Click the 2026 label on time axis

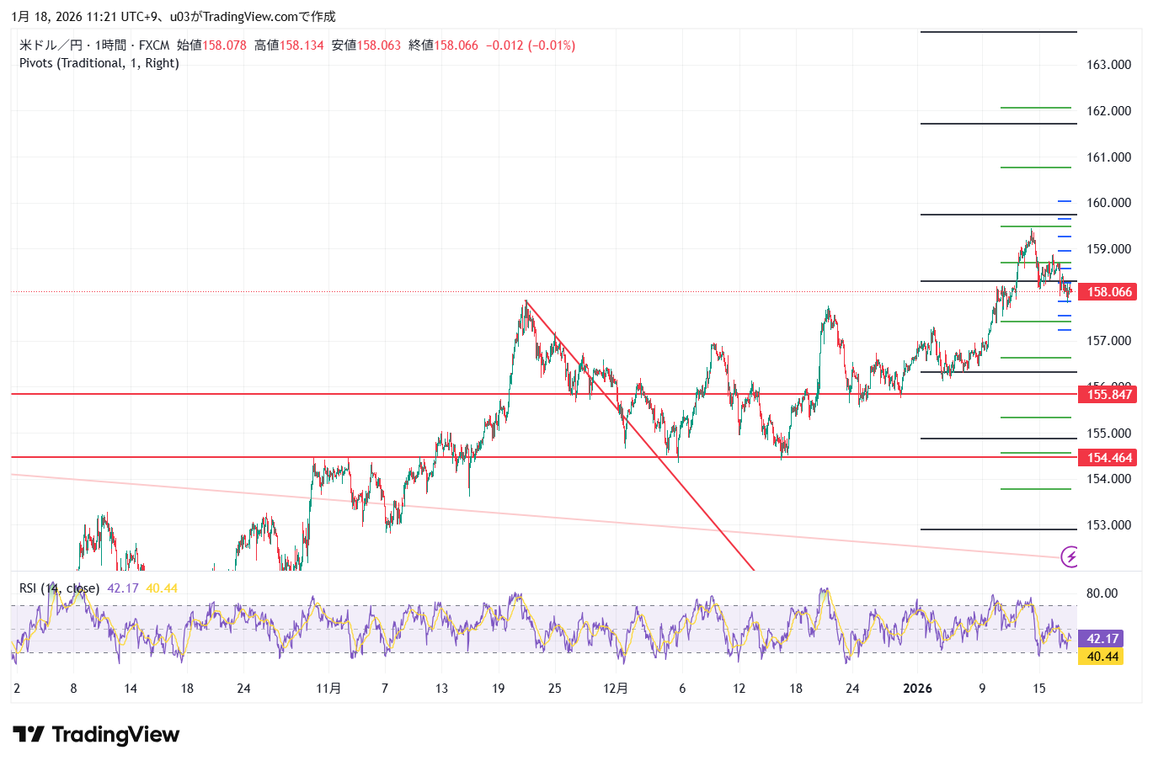click(917, 689)
